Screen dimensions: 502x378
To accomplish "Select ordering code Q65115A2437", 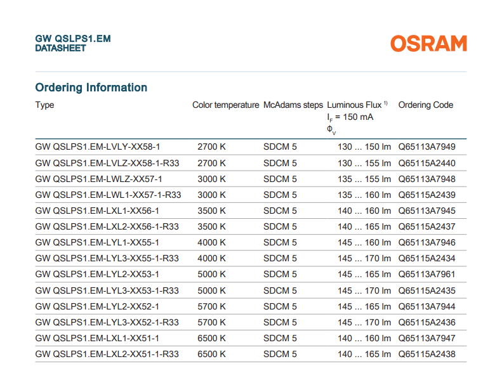I will (426, 226).
